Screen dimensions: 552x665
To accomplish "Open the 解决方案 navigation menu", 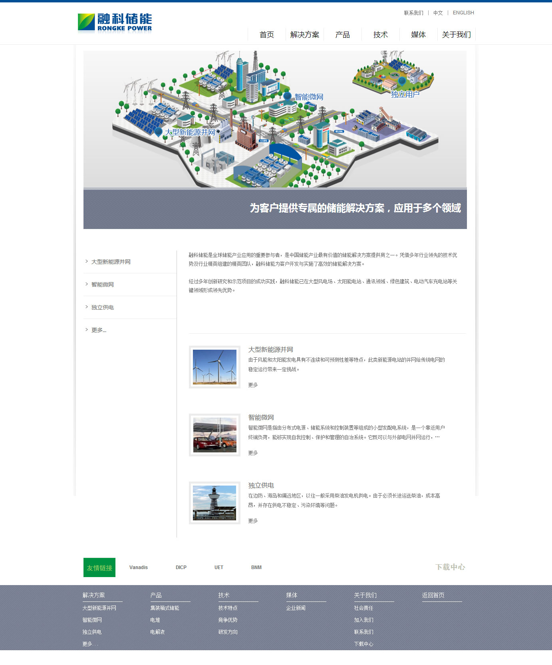I will point(304,35).
